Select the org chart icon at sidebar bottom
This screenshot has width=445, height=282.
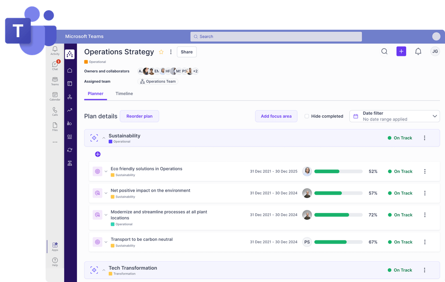tap(70, 163)
